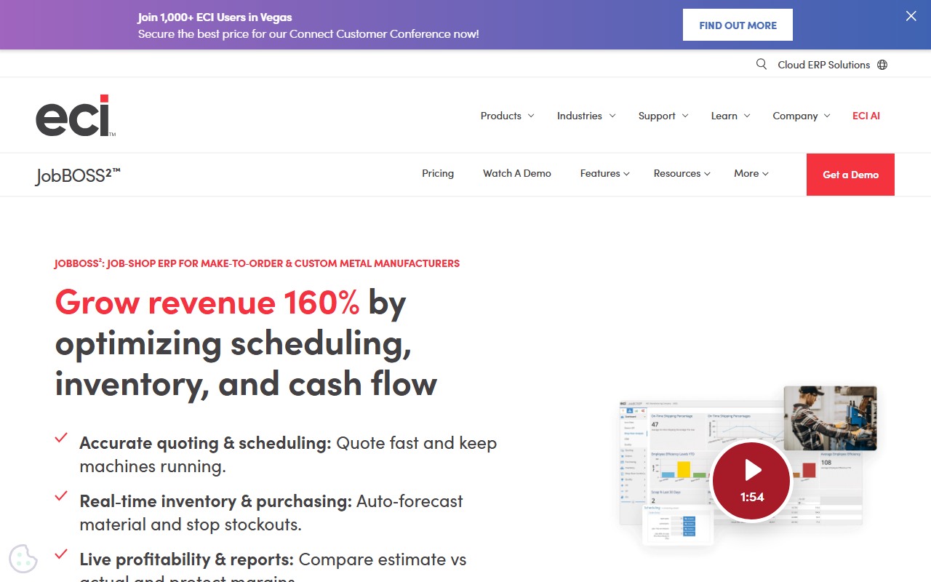Click the red Get a Demo button
Image resolution: width=931 pixels, height=582 pixels.
[x=850, y=175]
